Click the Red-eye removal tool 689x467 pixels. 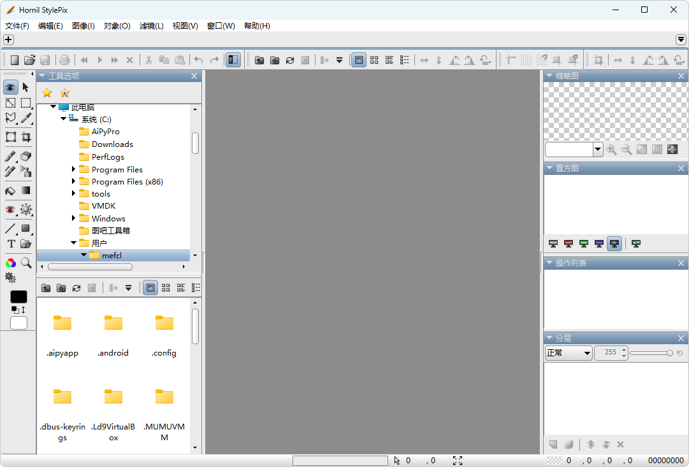click(x=11, y=209)
